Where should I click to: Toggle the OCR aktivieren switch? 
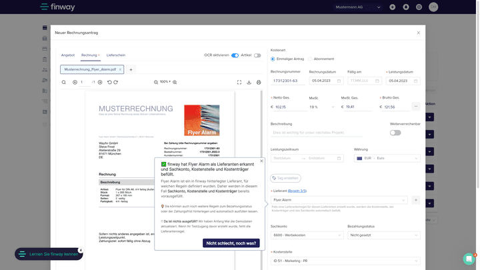235,55
